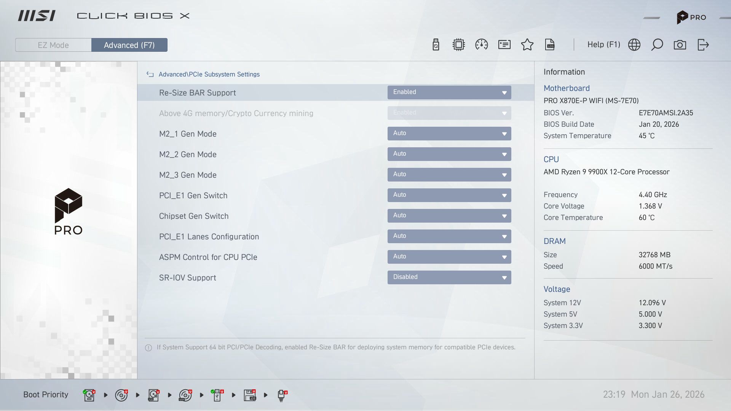
Task: Click the exit icon at top right
Action: coord(703,45)
